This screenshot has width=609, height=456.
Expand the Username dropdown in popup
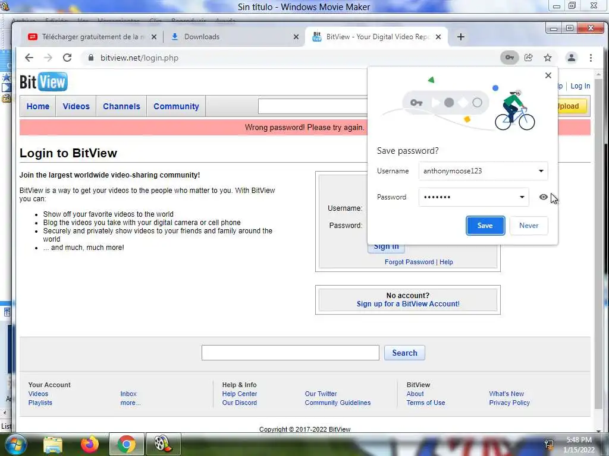point(541,171)
